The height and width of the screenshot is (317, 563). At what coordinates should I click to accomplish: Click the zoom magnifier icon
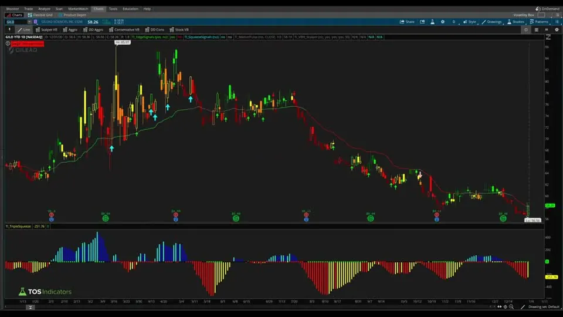pos(511,307)
